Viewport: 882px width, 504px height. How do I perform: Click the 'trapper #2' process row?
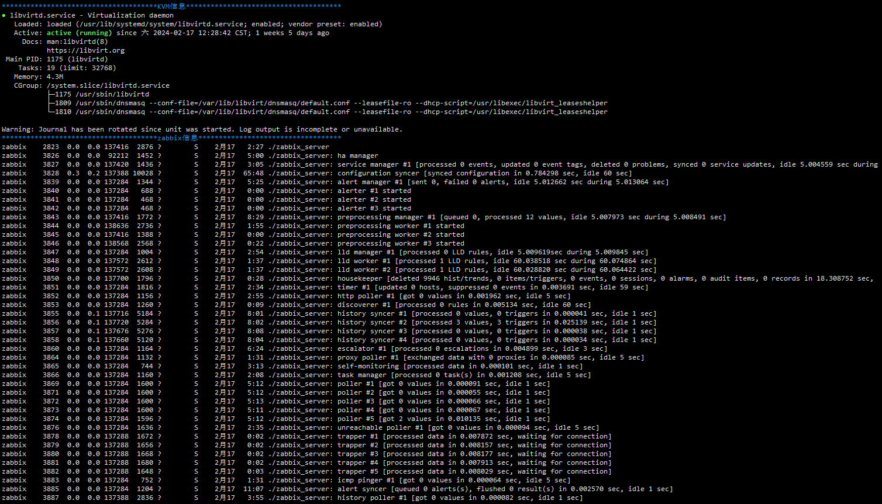point(306,445)
